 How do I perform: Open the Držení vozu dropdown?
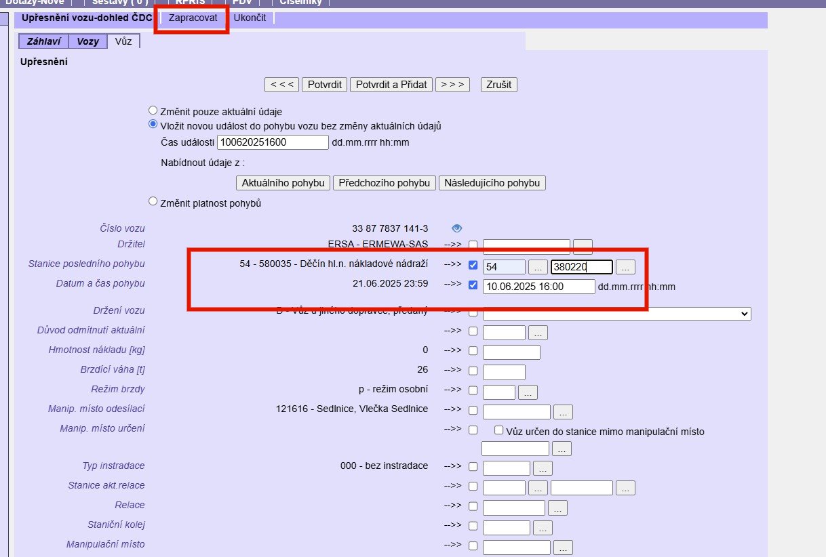[x=616, y=313]
